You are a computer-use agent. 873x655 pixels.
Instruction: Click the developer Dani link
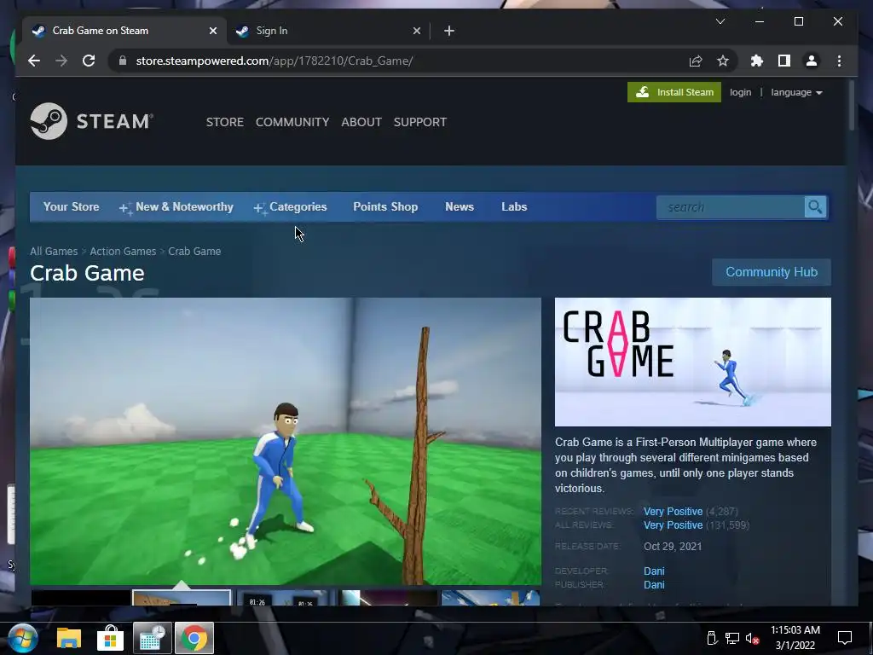coord(654,571)
